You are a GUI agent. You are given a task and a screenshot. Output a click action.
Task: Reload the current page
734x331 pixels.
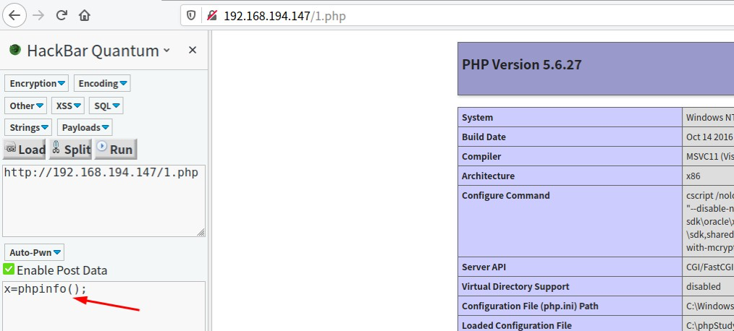click(x=62, y=14)
